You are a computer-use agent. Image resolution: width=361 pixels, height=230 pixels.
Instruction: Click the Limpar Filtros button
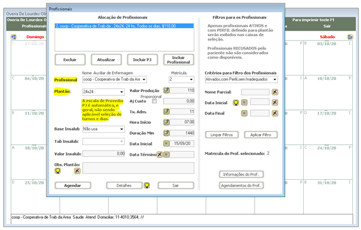222,135
